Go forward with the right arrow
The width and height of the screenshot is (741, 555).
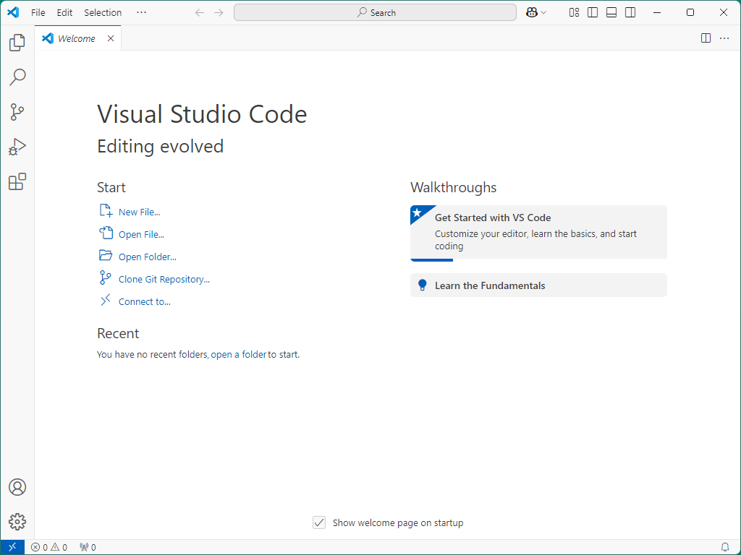[219, 13]
